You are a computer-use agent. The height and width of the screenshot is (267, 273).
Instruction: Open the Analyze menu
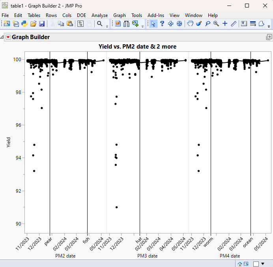click(99, 15)
